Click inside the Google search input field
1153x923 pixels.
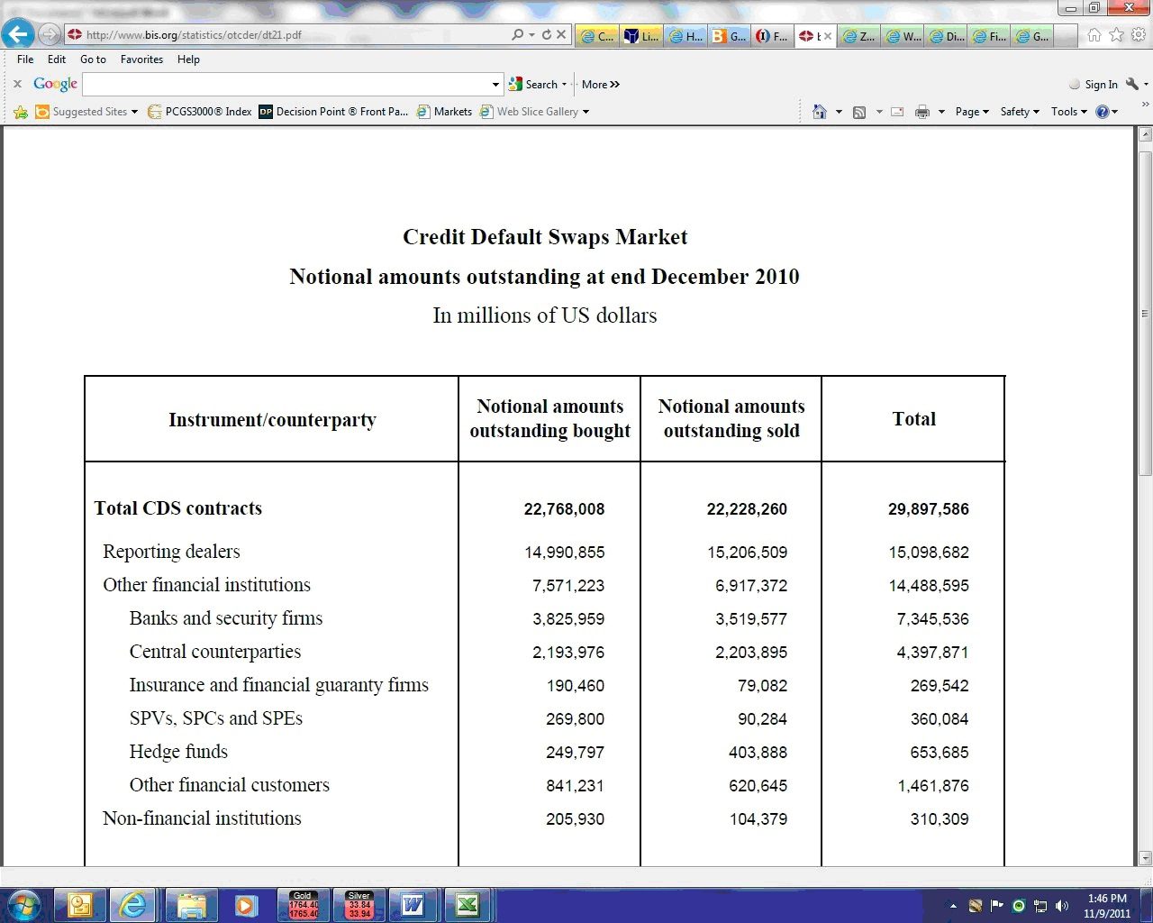[286, 85]
